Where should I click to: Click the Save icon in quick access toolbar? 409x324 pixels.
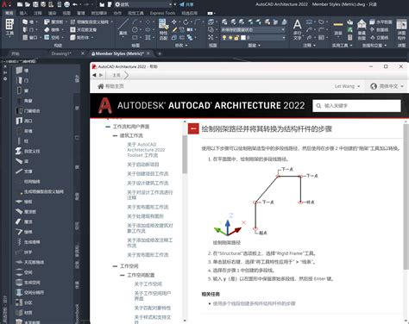[x=35, y=4]
